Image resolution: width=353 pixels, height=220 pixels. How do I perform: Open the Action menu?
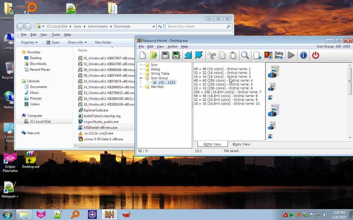[172, 46]
